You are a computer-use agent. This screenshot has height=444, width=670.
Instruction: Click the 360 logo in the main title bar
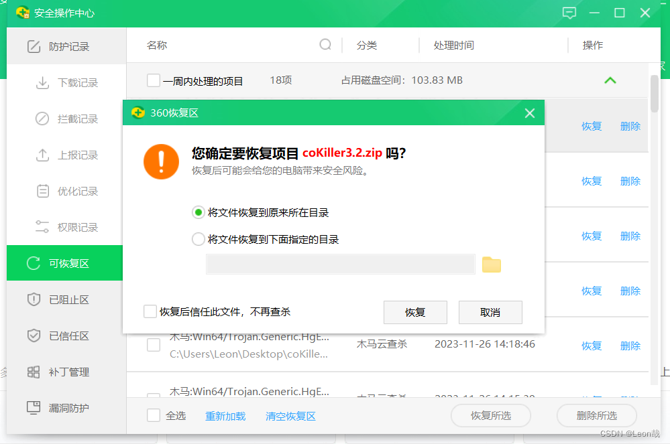tap(22, 13)
